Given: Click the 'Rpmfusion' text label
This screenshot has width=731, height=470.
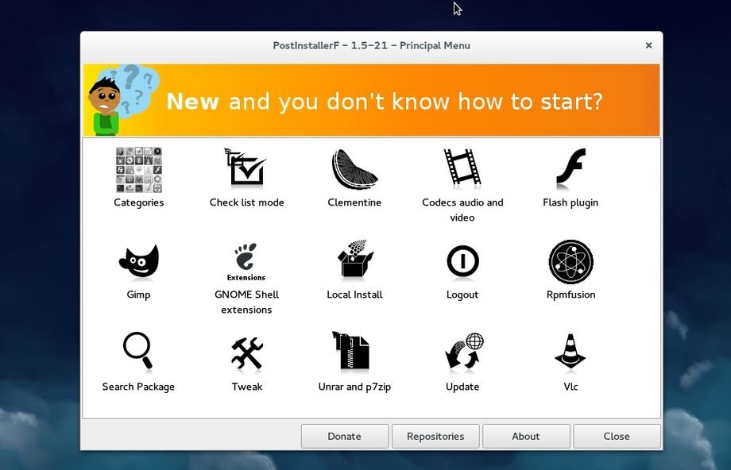Looking at the screenshot, I should (570, 295).
